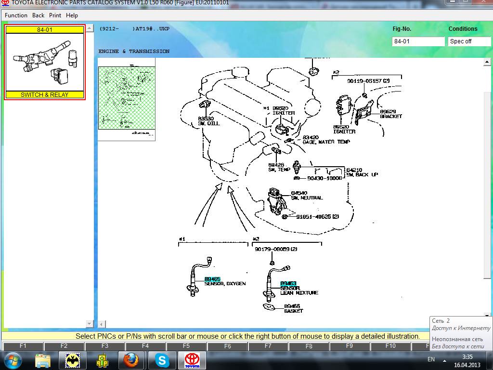
Task: Click the thumbnail list scroll-down arrow
Action: [90, 324]
